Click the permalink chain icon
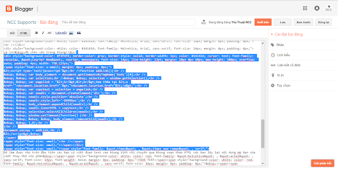Image resolution: width=339 pixels, height=192 pixels. pyautogui.click(x=273, y=65)
